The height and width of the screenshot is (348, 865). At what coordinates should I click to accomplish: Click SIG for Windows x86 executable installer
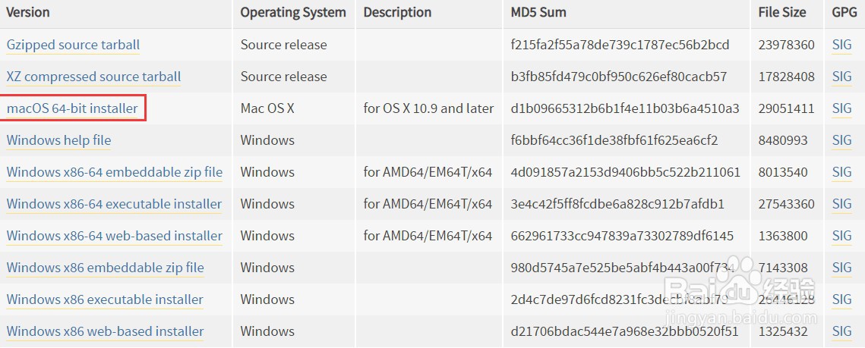(841, 300)
